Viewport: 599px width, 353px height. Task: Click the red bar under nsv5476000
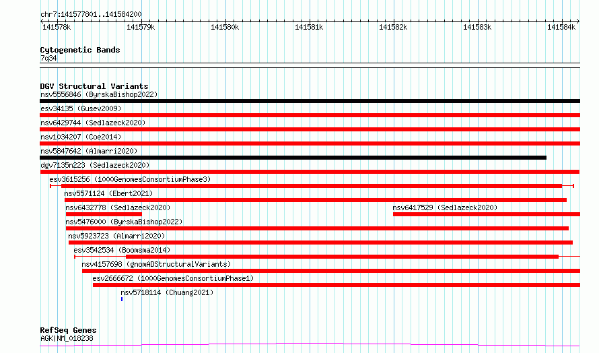click(317, 228)
